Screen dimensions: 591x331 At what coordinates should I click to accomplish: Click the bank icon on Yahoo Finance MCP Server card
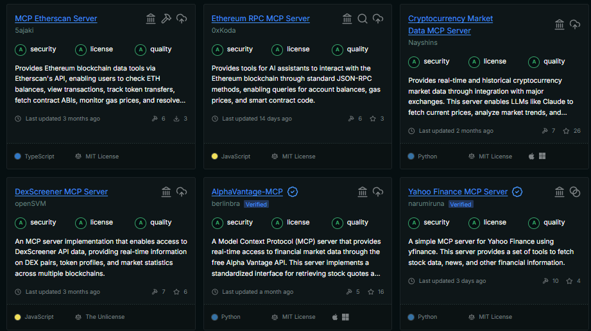tap(560, 192)
